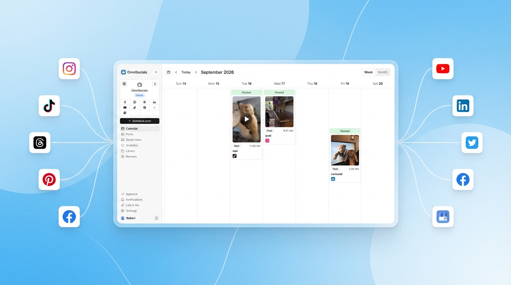Play the Reel thumbnail on Tue 16
The height and width of the screenshot is (285, 511).
coord(246,119)
